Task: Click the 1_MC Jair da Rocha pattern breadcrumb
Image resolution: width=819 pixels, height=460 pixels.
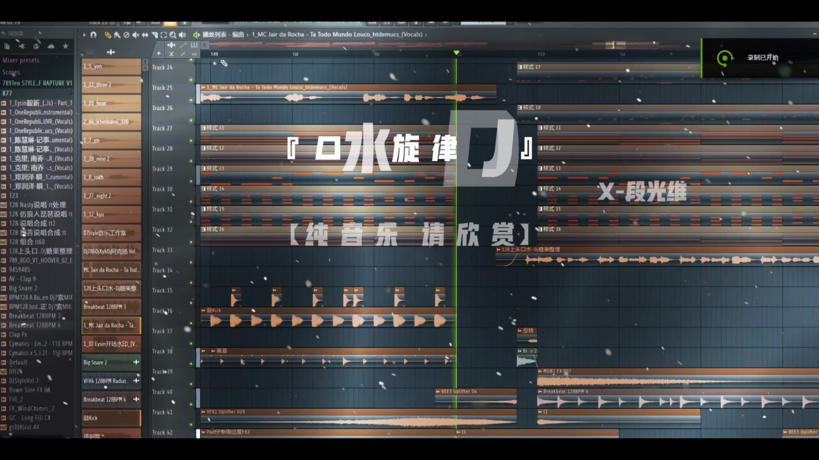Action: [337, 34]
